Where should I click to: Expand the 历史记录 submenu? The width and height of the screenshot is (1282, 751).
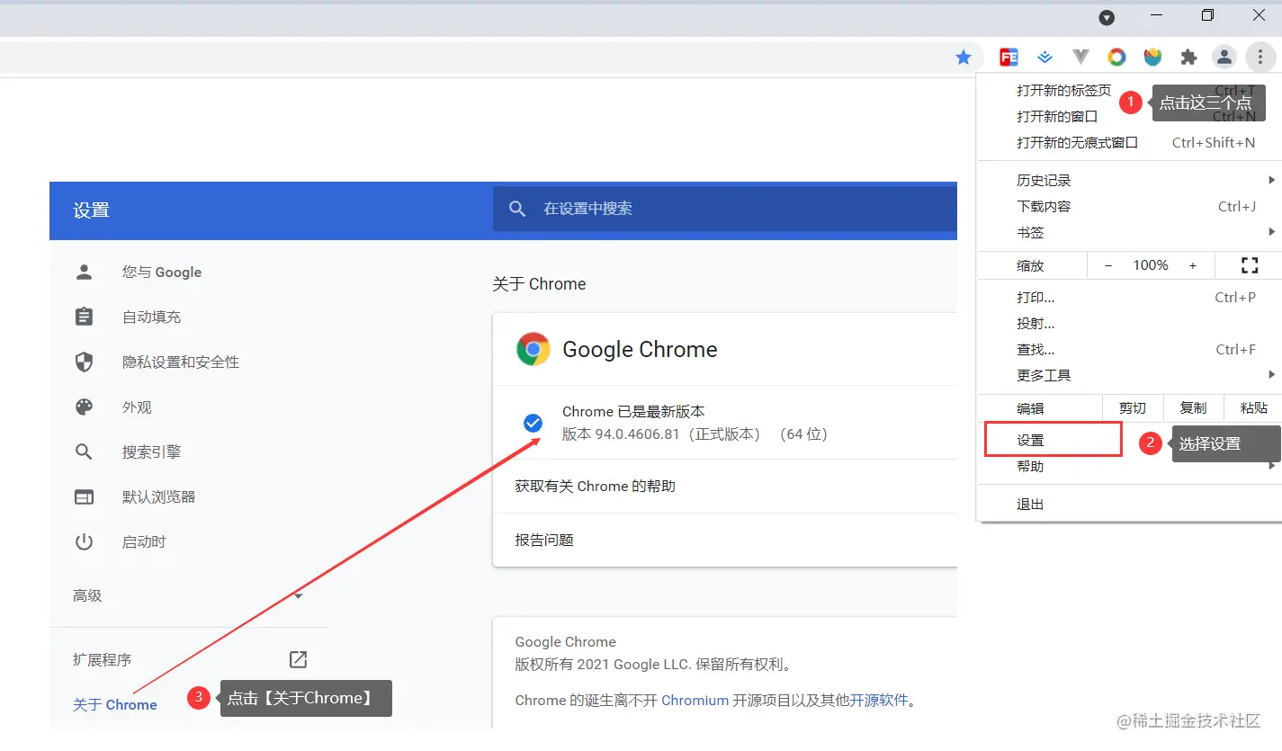pyautogui.click(x=1272, y=180)
